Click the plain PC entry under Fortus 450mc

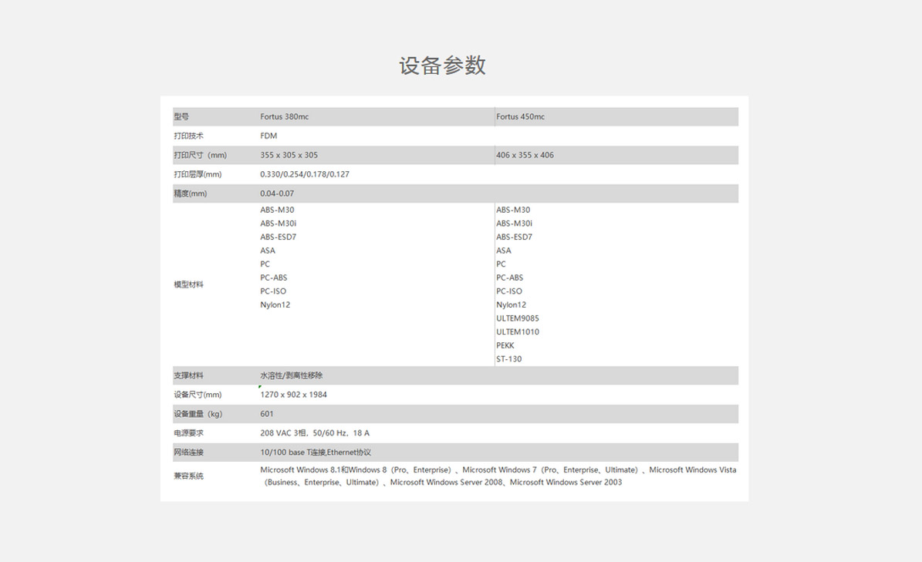pyautogui.click(x=501, y=264)
